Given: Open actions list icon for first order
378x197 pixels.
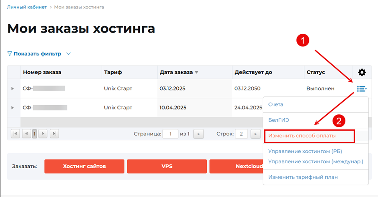Looking at the screenshot, I should click(362, 88).
